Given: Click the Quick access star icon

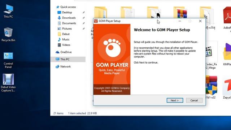Looking at the screenshot, I should pos(58,7).
